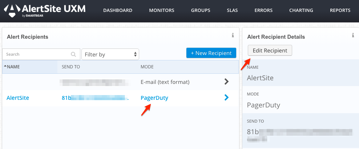Image resolution: width=359 pixels, height=149 pixels.
Task: Click the PagerDuty mode link
Action: pos(154,98)
